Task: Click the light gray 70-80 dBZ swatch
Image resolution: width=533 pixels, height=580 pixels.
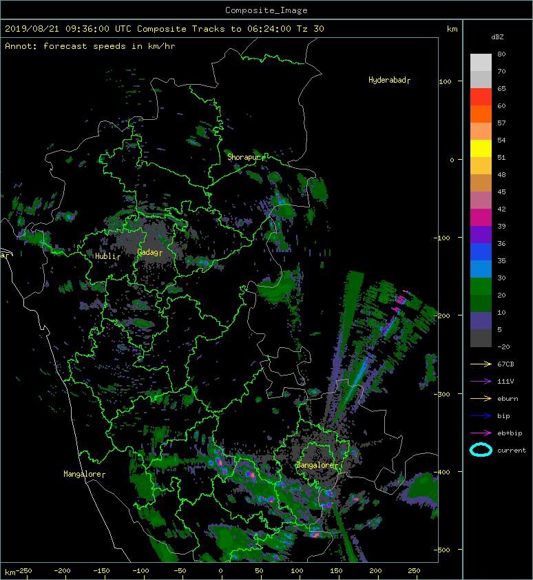Action: tap(481, 63)
